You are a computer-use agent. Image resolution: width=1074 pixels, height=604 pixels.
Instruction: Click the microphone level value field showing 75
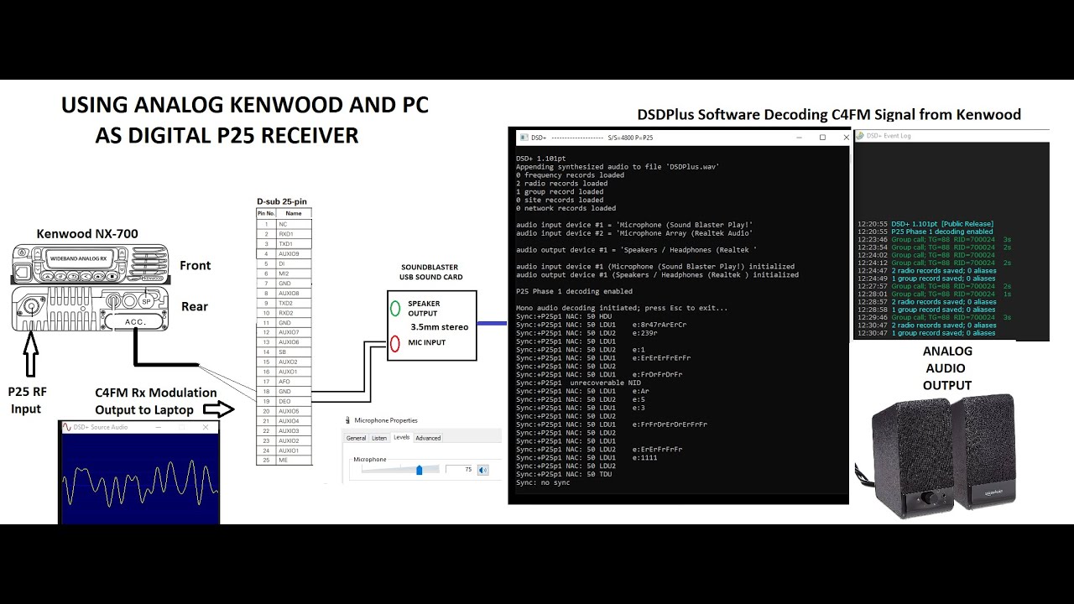point(460,470)
